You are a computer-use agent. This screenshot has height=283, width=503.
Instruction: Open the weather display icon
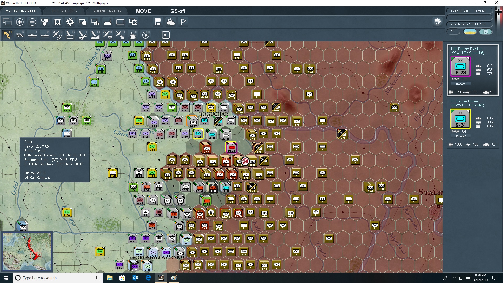pyautogui.click(x=171, y=22)
